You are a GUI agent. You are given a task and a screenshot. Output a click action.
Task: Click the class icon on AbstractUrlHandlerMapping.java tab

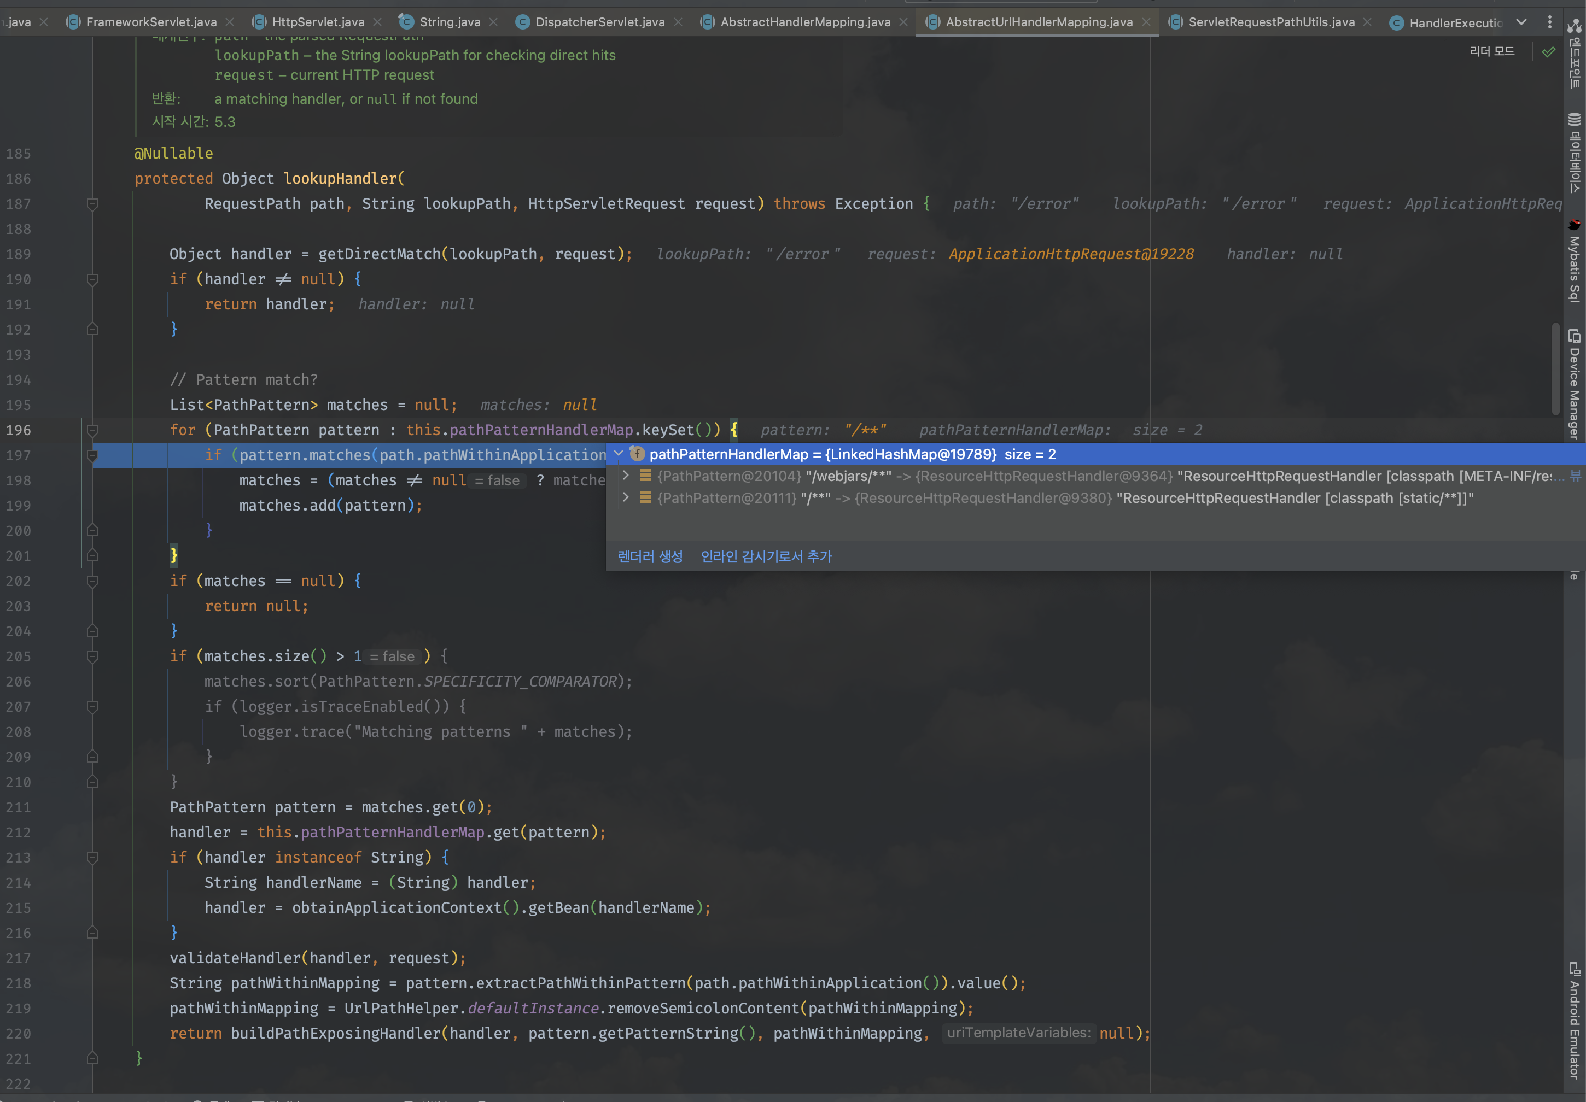click(932, 22)
